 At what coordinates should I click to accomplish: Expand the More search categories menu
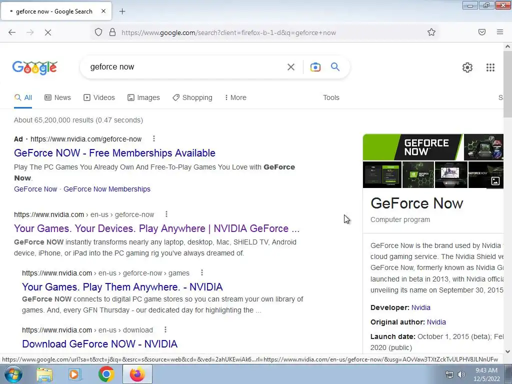[x=235, y=97]
